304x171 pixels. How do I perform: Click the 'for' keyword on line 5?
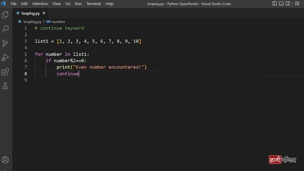[39, 54]
